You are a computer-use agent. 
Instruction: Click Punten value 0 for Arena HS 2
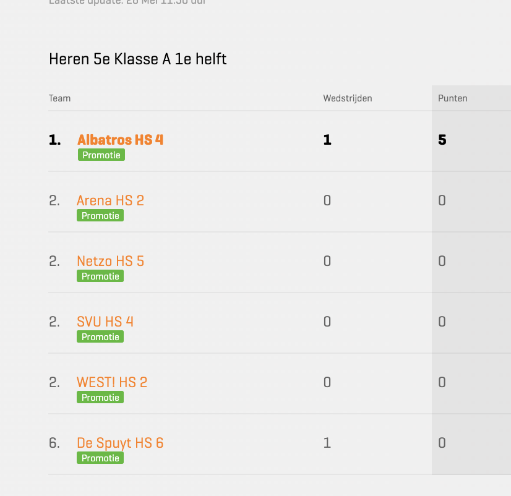tap(442, 200)
